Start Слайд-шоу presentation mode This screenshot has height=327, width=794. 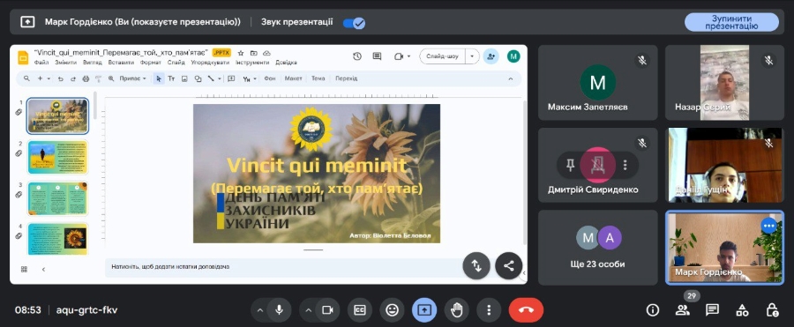443,56
